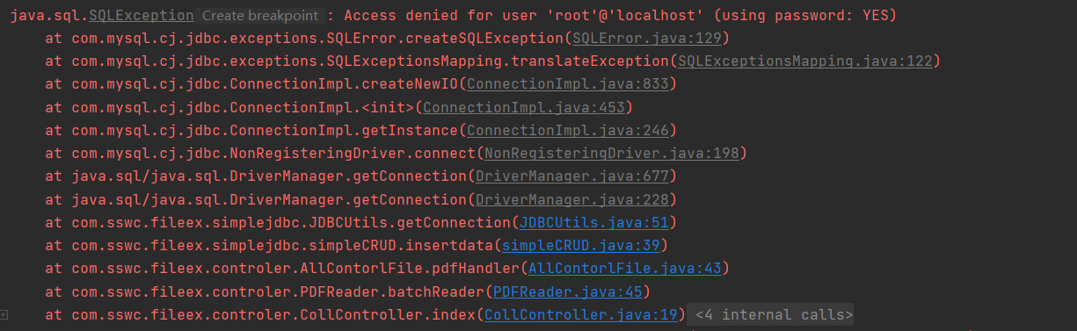Open ConnectionImpl.java:453 source link
Image resolution: width=1077 pixels, height=331 pixels.
(523, 107)
